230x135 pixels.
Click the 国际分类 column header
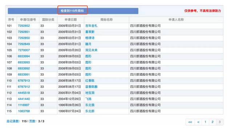48,20
